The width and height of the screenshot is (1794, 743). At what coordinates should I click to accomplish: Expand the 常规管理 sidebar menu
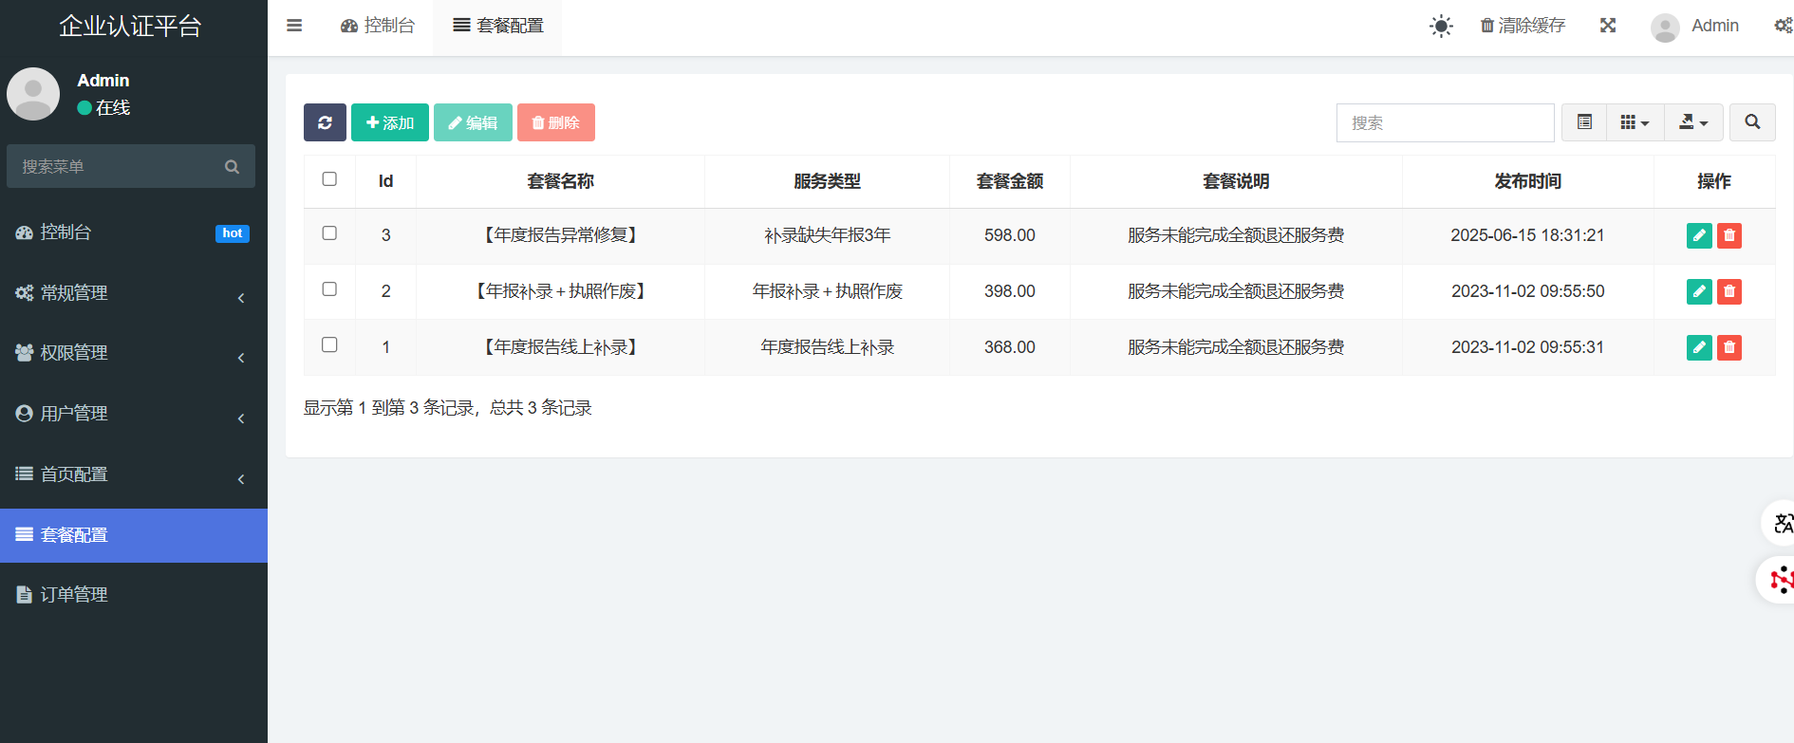134,293
